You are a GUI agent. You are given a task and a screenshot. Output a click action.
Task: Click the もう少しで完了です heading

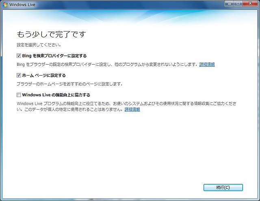point(51,34)
